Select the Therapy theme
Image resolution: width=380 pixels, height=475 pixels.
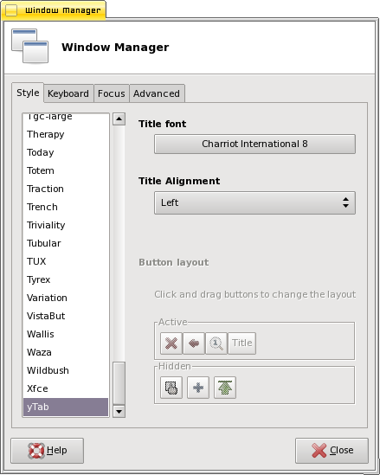66,134
